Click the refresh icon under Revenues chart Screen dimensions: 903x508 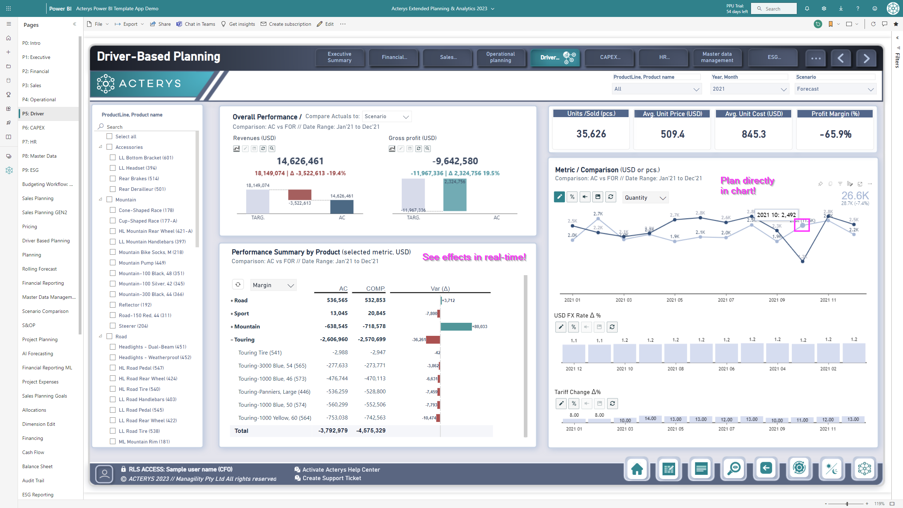(x=263, y=149)
